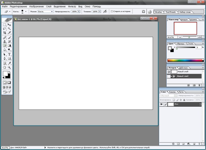Screen dimensions: 206x150
Task: Click the Navigator zoom percentage field
Action: [171, 37]
